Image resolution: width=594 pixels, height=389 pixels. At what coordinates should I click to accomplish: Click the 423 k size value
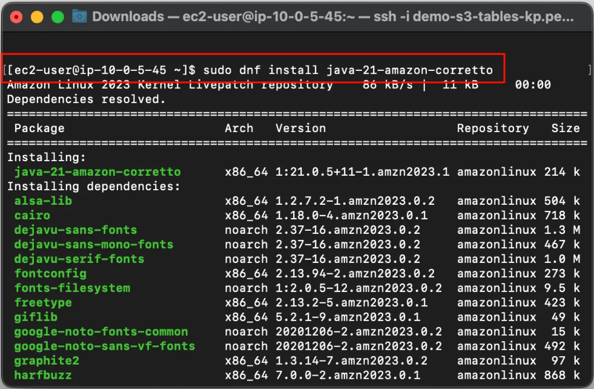[562, 302]
